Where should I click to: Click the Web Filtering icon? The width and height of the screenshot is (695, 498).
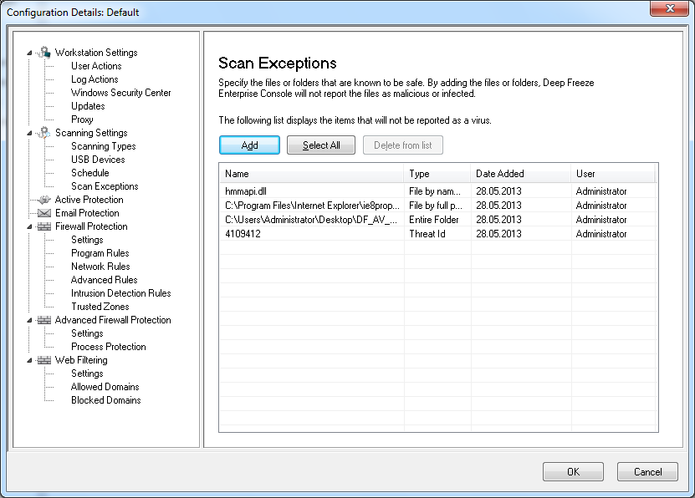[x=44, y=360]
